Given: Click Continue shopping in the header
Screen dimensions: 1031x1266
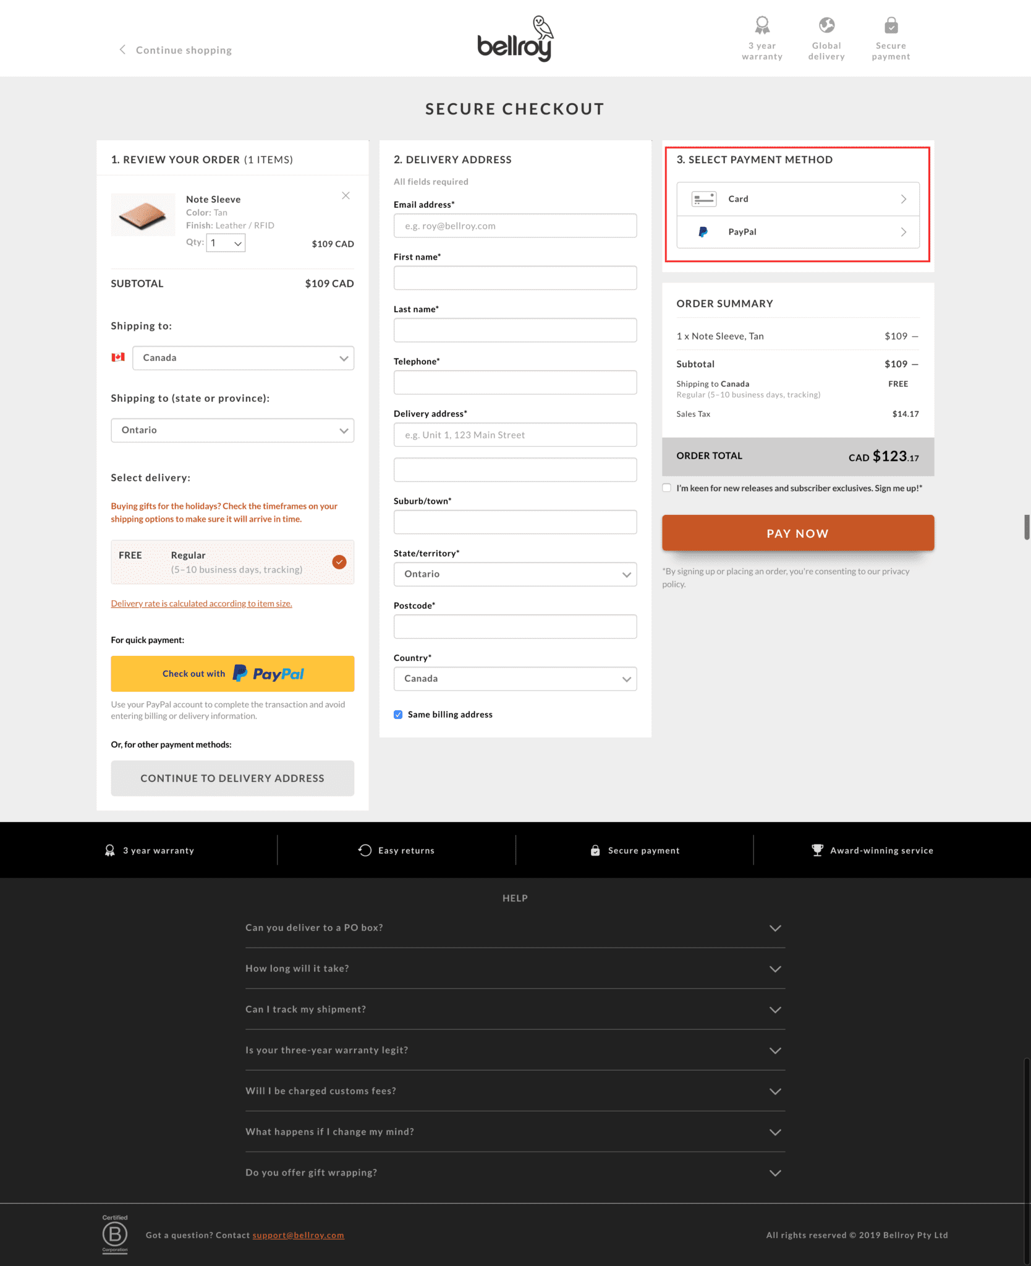Looking at the screenshot, I should 183,49.
